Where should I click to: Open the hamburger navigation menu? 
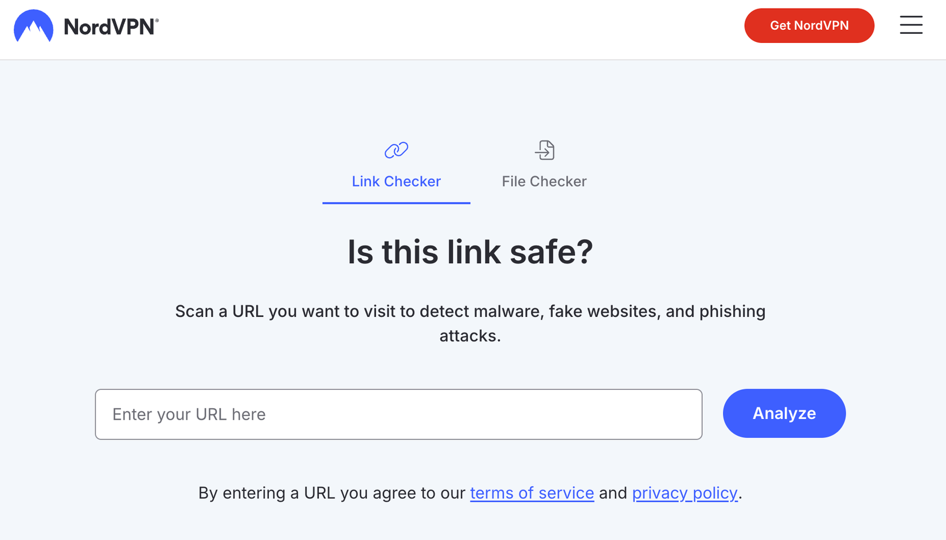pos(911,25)
